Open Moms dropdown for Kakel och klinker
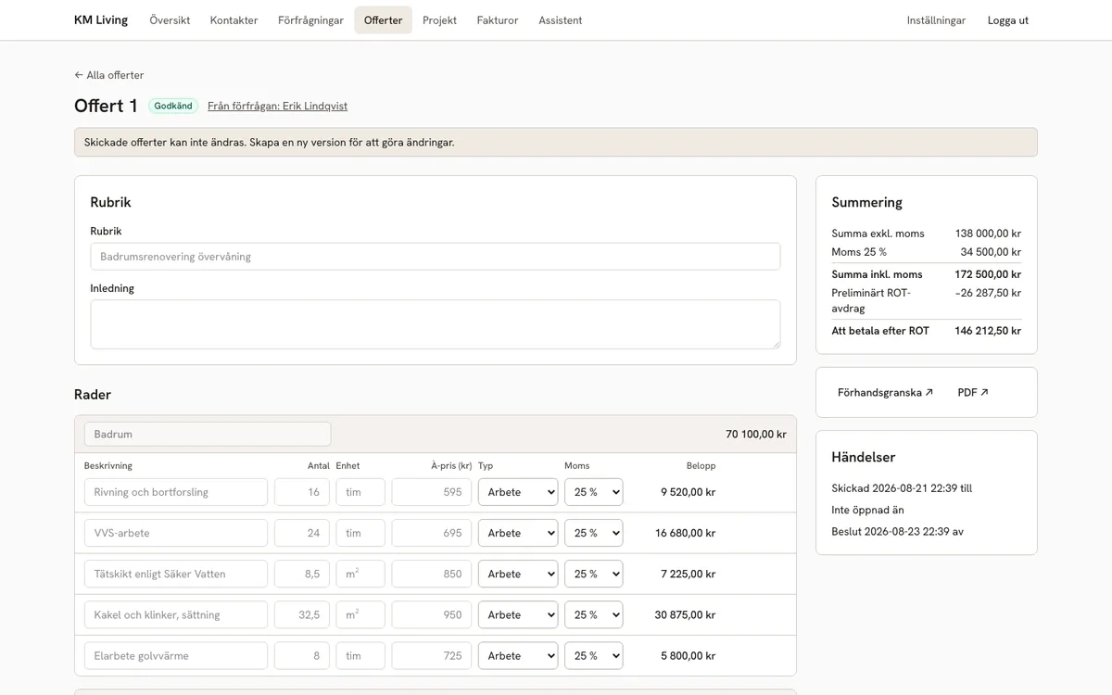Viewport: 1112px width, 695px height. pos(593,614)
